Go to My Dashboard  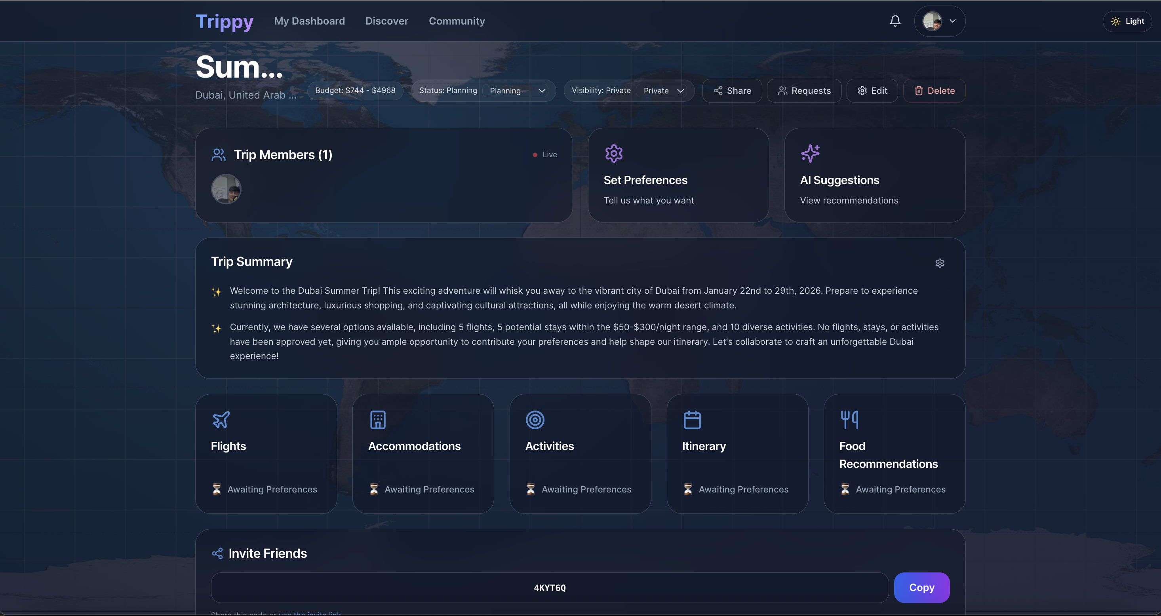pyautogui.click(x=309, y=21)
